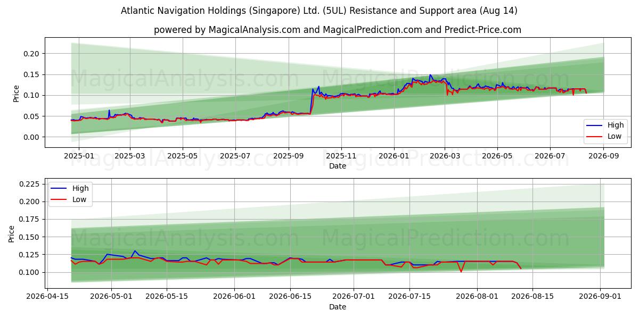
Task: Click the 2026-05-15 date tick label
Action: tap(167, 296)
